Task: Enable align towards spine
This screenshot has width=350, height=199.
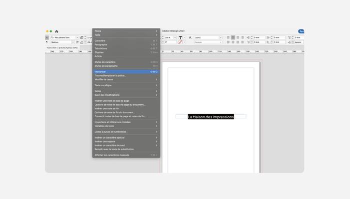Action: pos(242,37)
